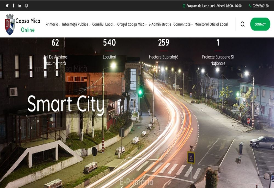
Task: Click the search magnifier icon
Action: [242, 24]
